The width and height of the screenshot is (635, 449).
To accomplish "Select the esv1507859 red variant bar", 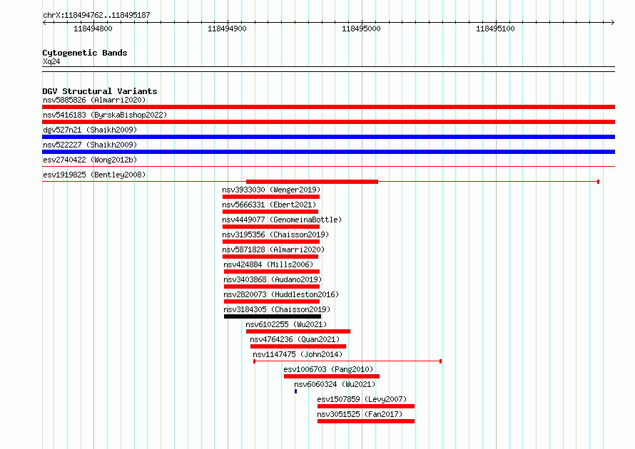I will pyautogui.click(x=366, y=406).
